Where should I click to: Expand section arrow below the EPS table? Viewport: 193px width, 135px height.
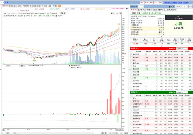[161, 46]
